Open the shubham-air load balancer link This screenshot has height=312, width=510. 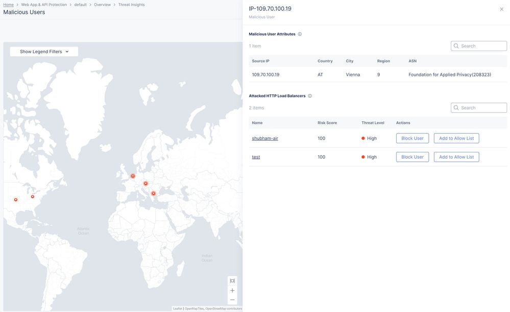(264, 138)
